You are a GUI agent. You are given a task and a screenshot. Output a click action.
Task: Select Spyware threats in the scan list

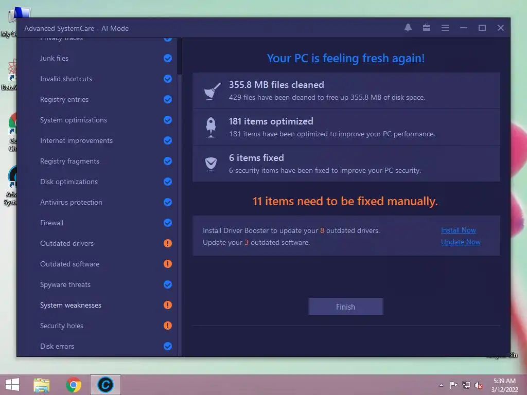click(x=65, y=284)
